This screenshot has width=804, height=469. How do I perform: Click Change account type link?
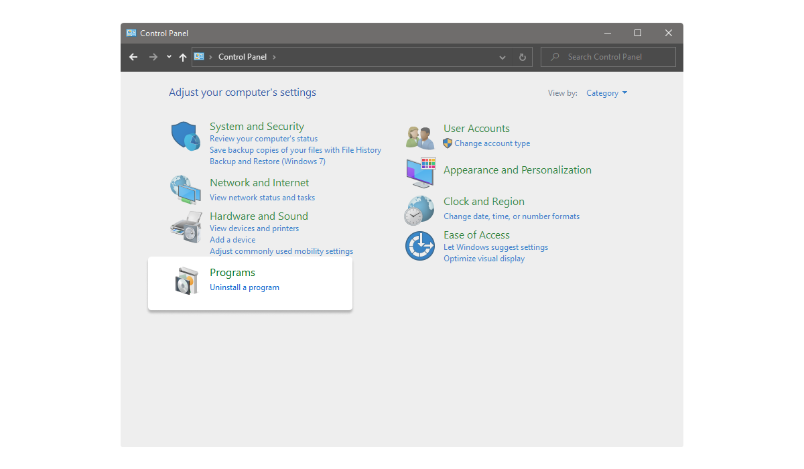[492, 143]
